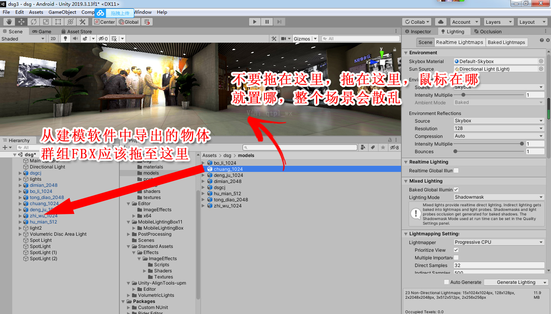Switch to the Asset Store tab
The height and width of the screenshot is (314, 551).
(x=76, y=31)
